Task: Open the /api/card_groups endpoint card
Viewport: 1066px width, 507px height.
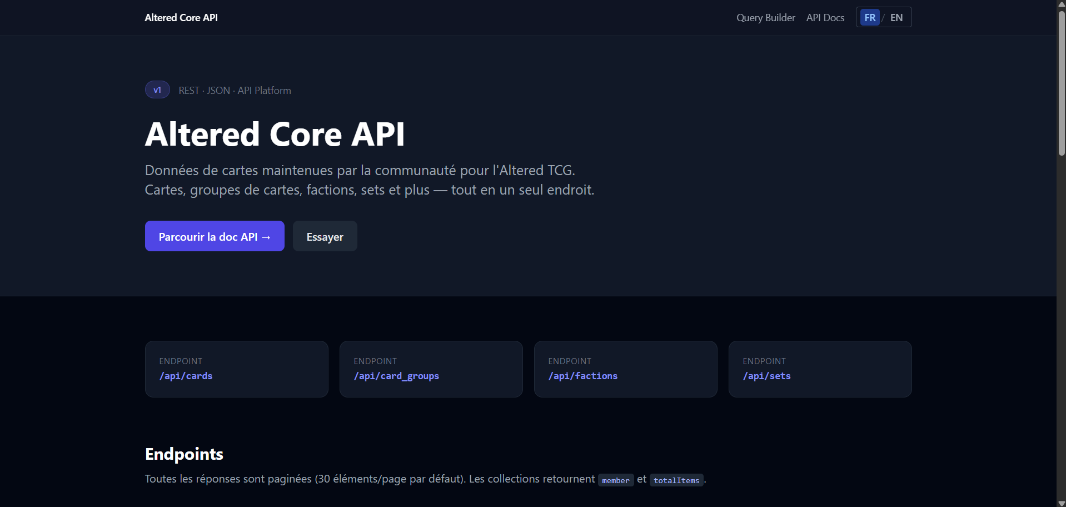Action: (x=431, y=369)
